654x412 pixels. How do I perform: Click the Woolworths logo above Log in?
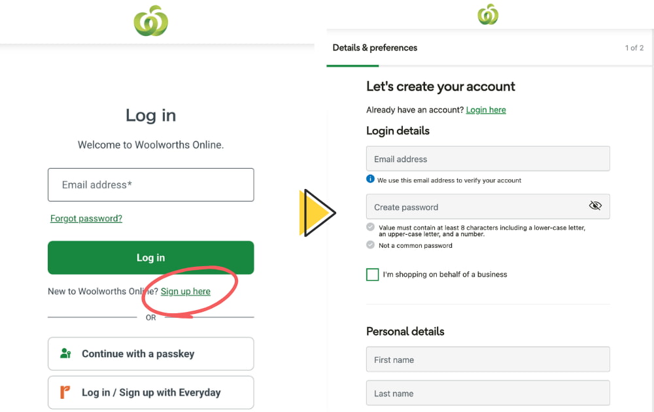(151, 20)
